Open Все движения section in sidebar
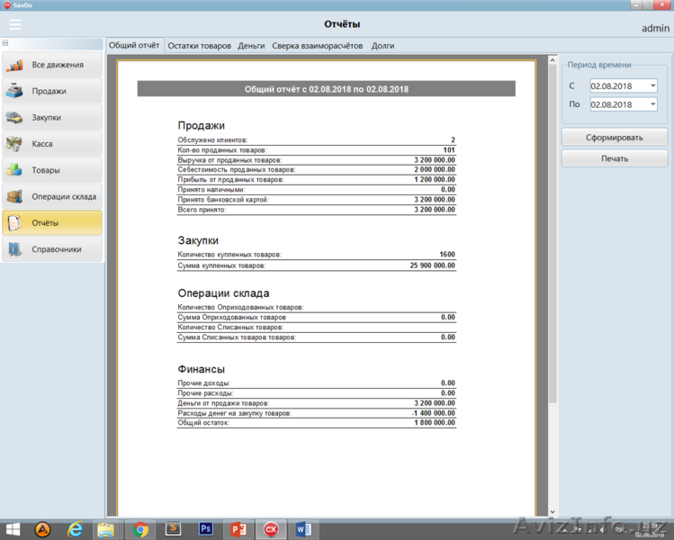The width and height of the screenshot is (674, 540). [52, 65]
